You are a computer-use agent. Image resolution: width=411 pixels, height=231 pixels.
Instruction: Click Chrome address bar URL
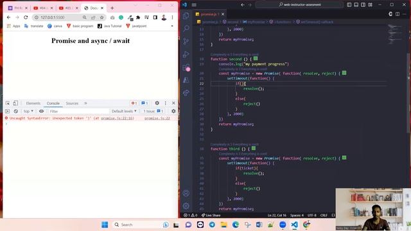coord(53,17)
